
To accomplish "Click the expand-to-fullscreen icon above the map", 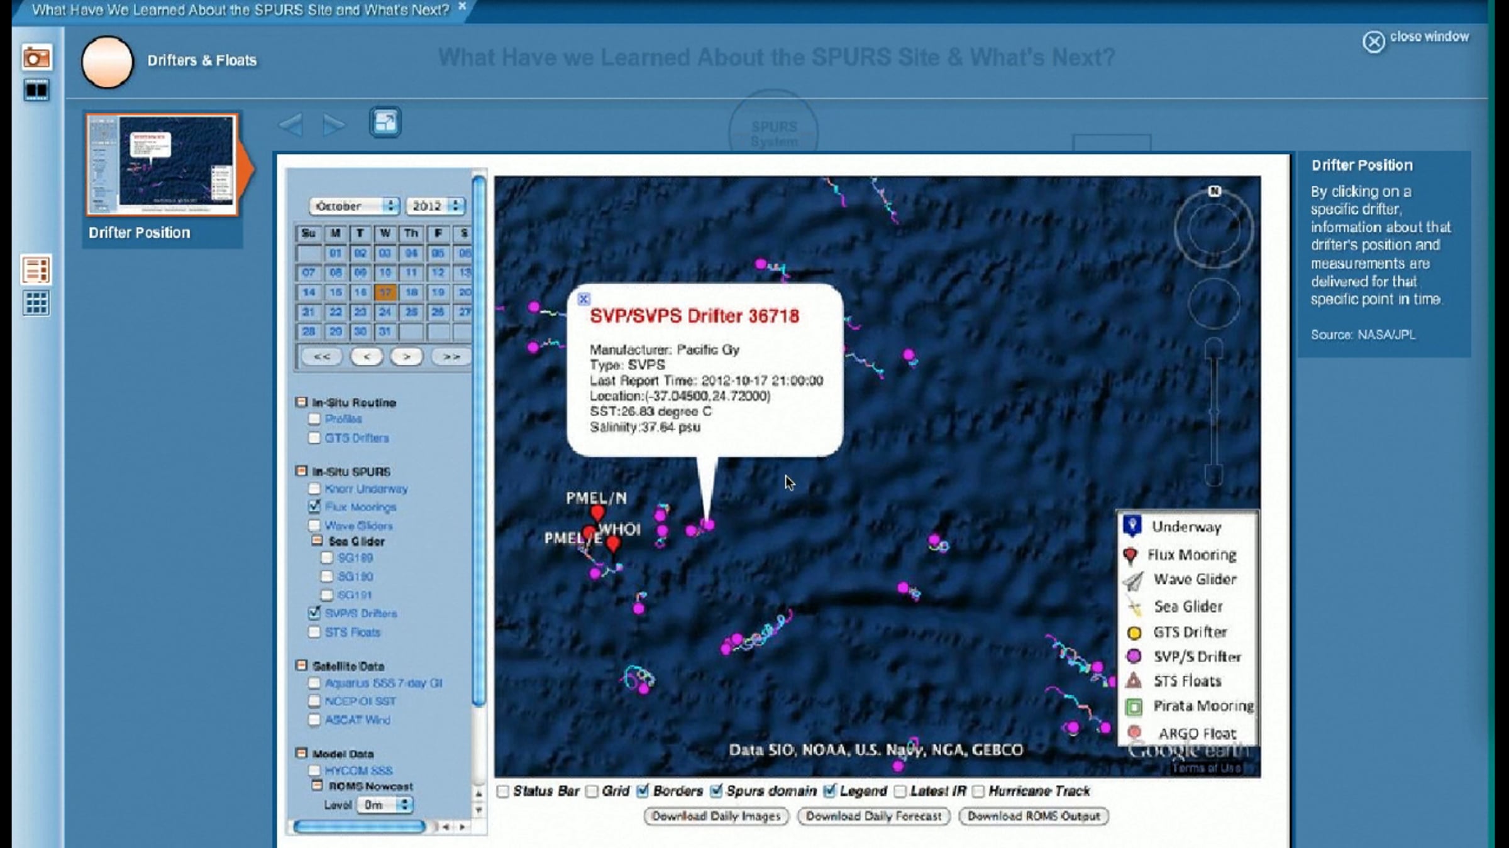I will [x=385, y=122].
